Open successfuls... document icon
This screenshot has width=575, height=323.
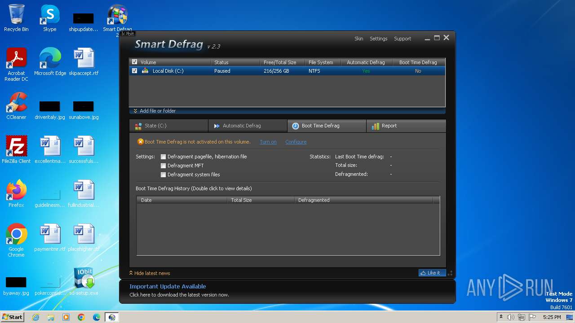pos(84,149)
